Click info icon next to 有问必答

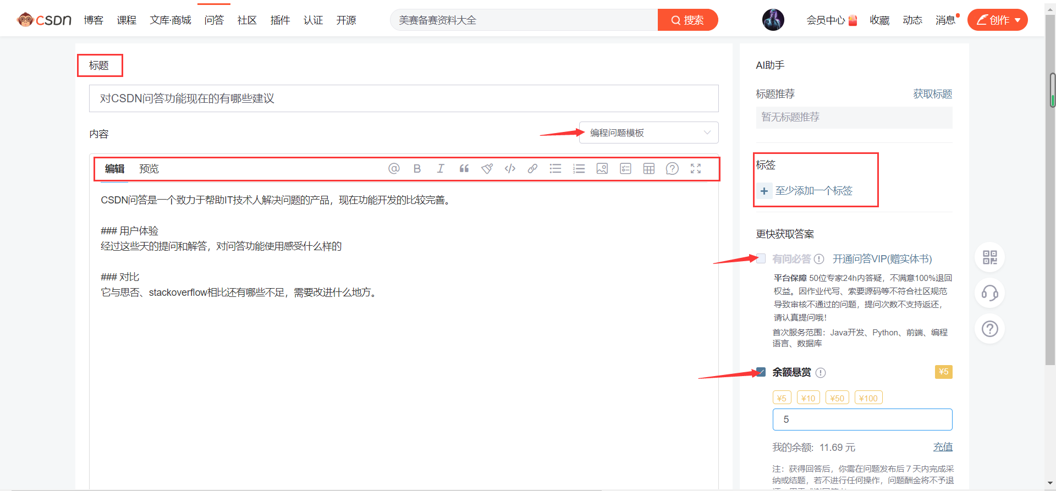pyautogui.click(x=819, y=259)
